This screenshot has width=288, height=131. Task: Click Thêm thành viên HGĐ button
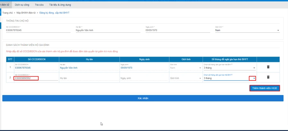265,88
